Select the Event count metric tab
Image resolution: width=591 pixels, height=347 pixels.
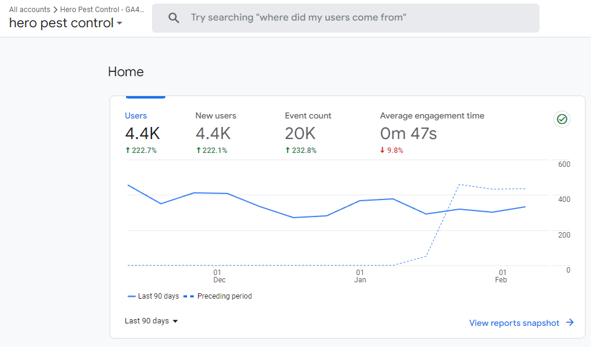point(308,115)
